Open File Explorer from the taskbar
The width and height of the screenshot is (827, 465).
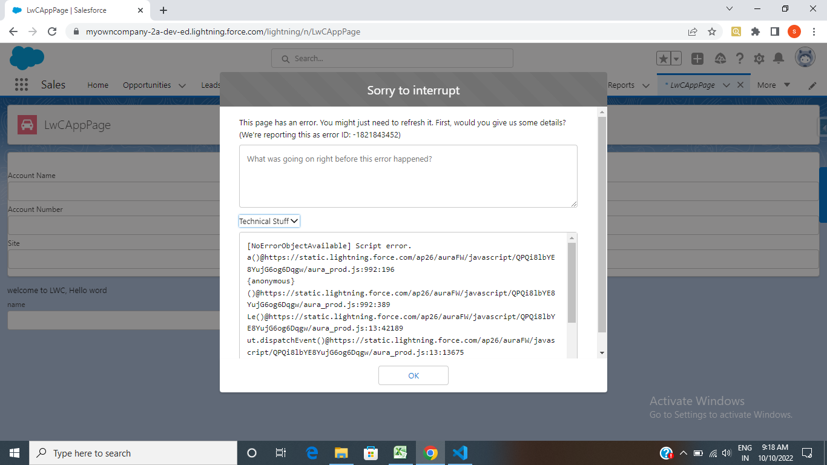pos(341,453)
